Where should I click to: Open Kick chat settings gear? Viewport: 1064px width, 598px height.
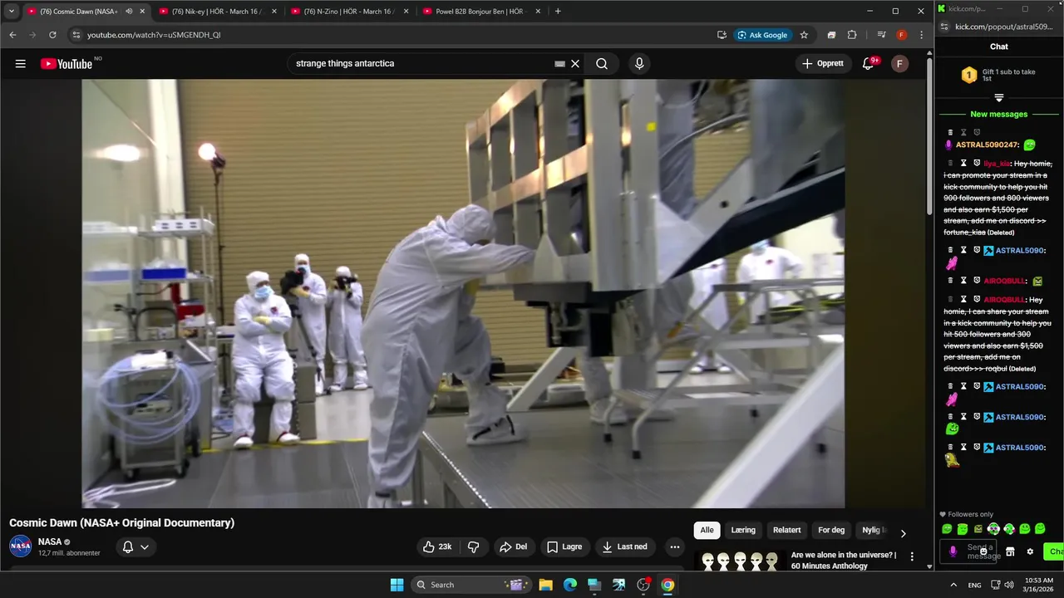(1030, 551)
